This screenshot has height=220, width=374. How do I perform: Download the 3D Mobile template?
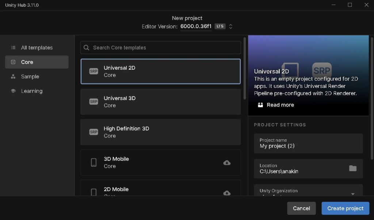227,163
